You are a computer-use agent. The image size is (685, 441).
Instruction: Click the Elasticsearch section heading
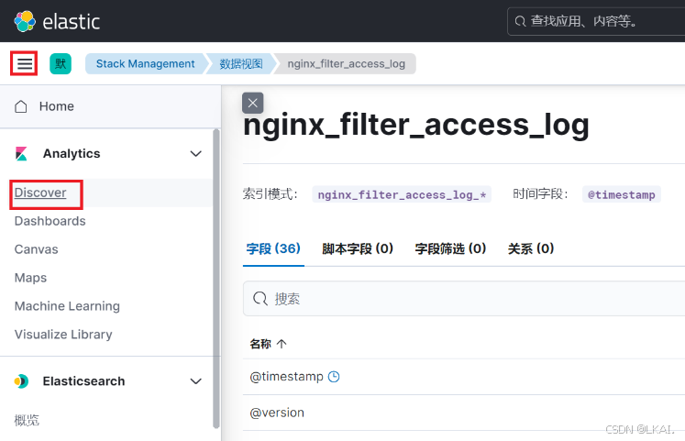83,381
